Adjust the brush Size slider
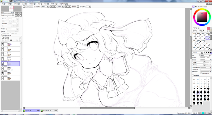Viewport: 212px width, 115px height. point(206,55)
